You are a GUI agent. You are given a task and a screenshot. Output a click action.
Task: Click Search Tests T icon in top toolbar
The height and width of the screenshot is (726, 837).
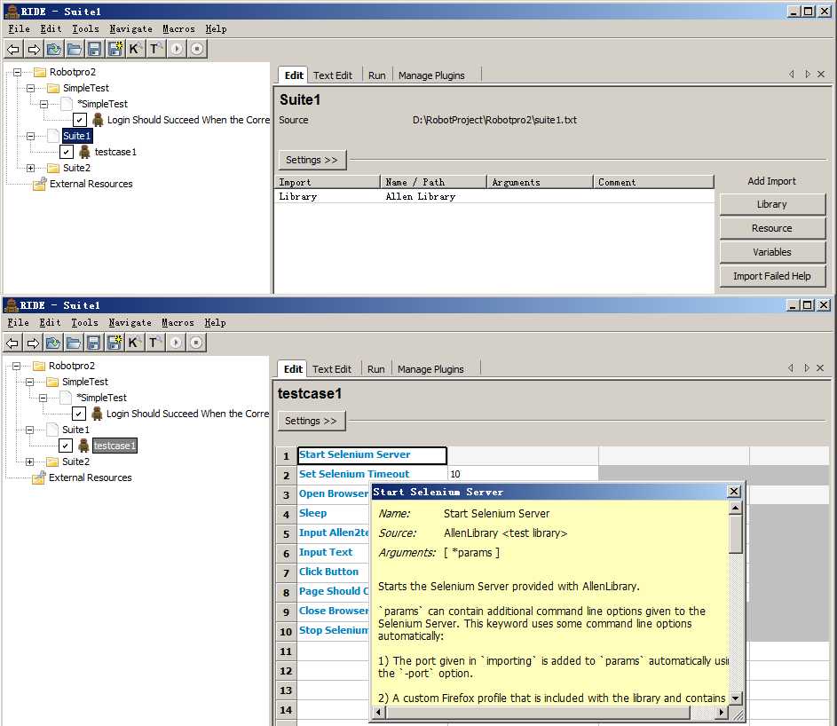pyautogui.click(x=154, y=49)
